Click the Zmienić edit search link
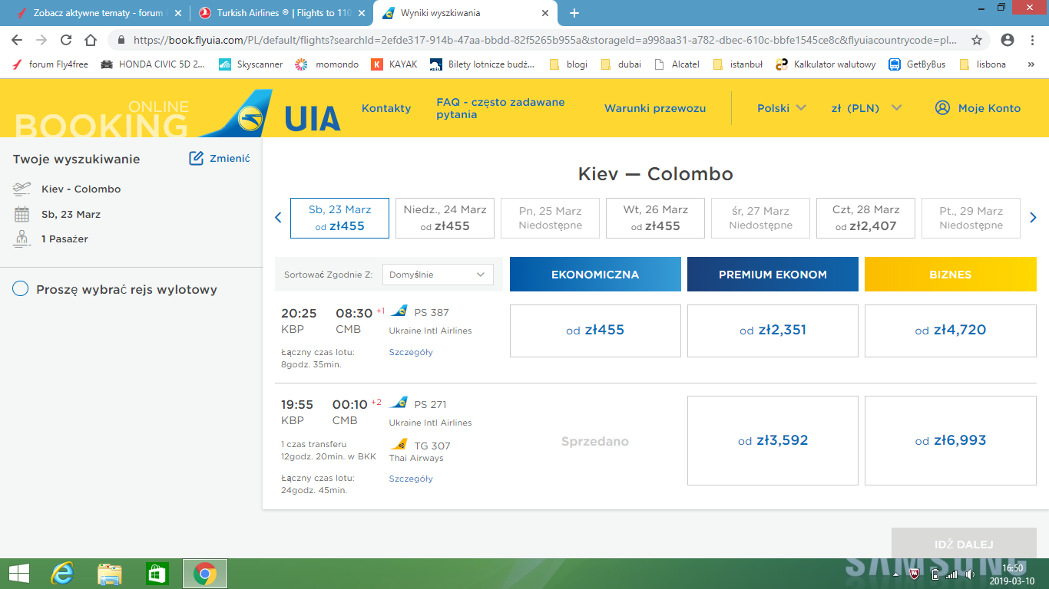1049x589 pixels. pyautogui.click(x=220, y=158)
